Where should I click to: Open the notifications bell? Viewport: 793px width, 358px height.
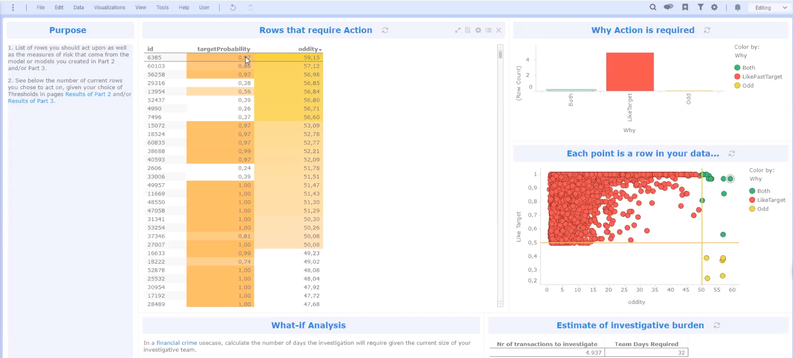[x=738, y=8]
